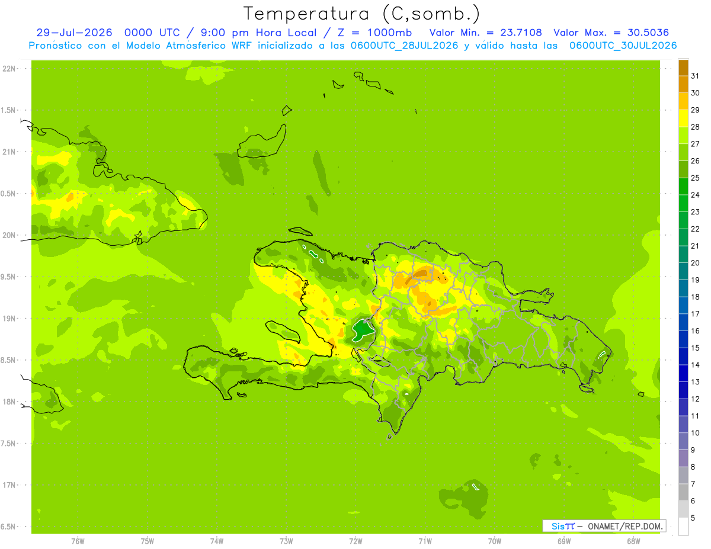Viewport: 711px width, 549px height.
Task: Click "Valor Min. = 23.7108" value
Action: 485,33
